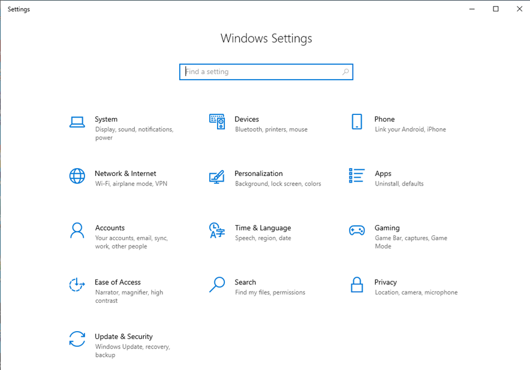This screenshot has width=530, height=370.
Task: Click the Time & Language icon
Action: 217,231
